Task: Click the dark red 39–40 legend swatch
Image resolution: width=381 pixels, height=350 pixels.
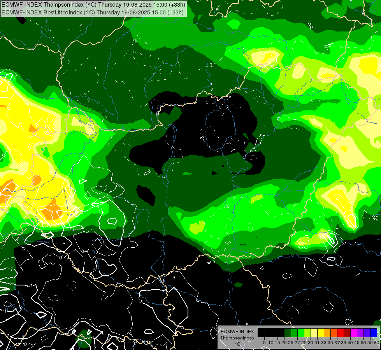Action: point(347,332)
